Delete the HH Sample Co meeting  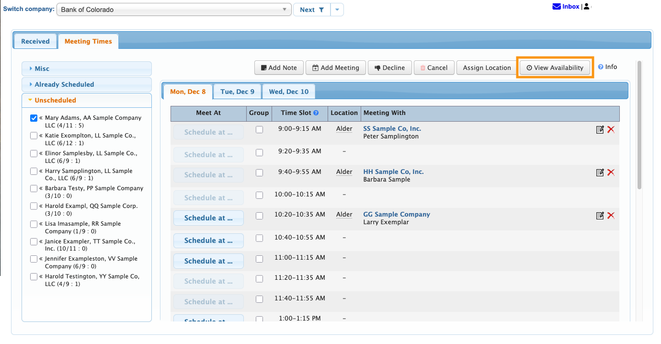[611, 172]
